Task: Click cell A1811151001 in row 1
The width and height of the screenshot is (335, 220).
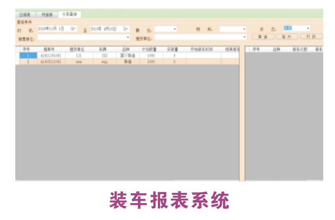Action: pyautogui.click(x=51, y=55)
